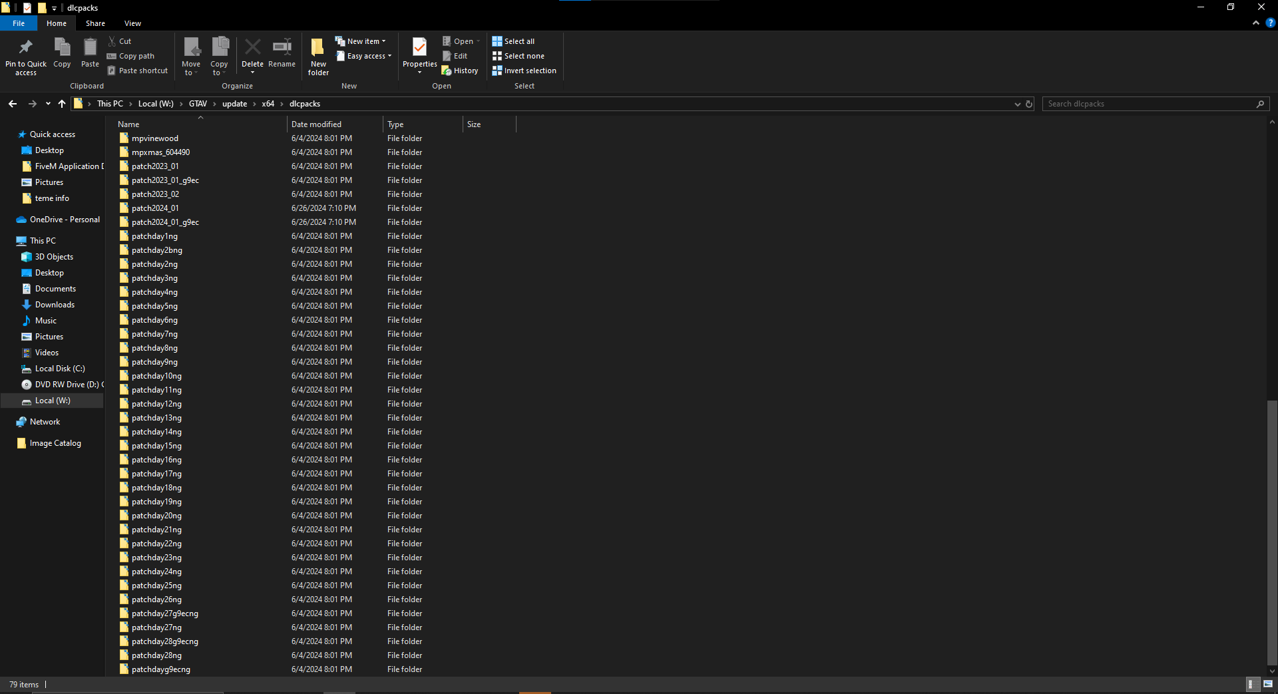
Task: Open the Share ribbon tab
Action: point(95,23)
